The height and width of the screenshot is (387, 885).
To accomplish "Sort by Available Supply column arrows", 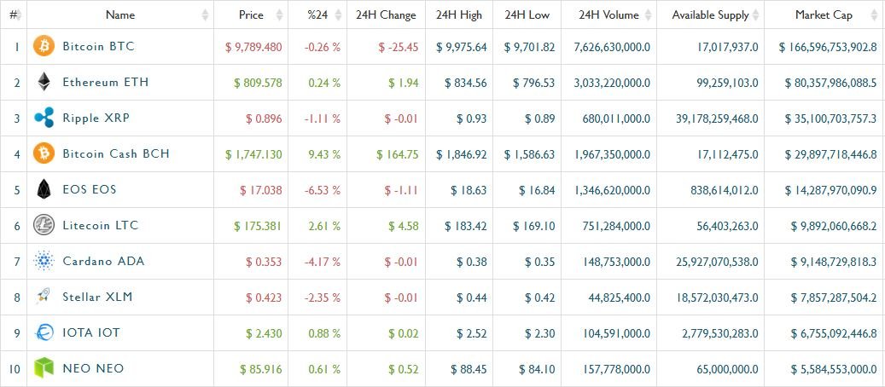I will (x=754, y=15).
